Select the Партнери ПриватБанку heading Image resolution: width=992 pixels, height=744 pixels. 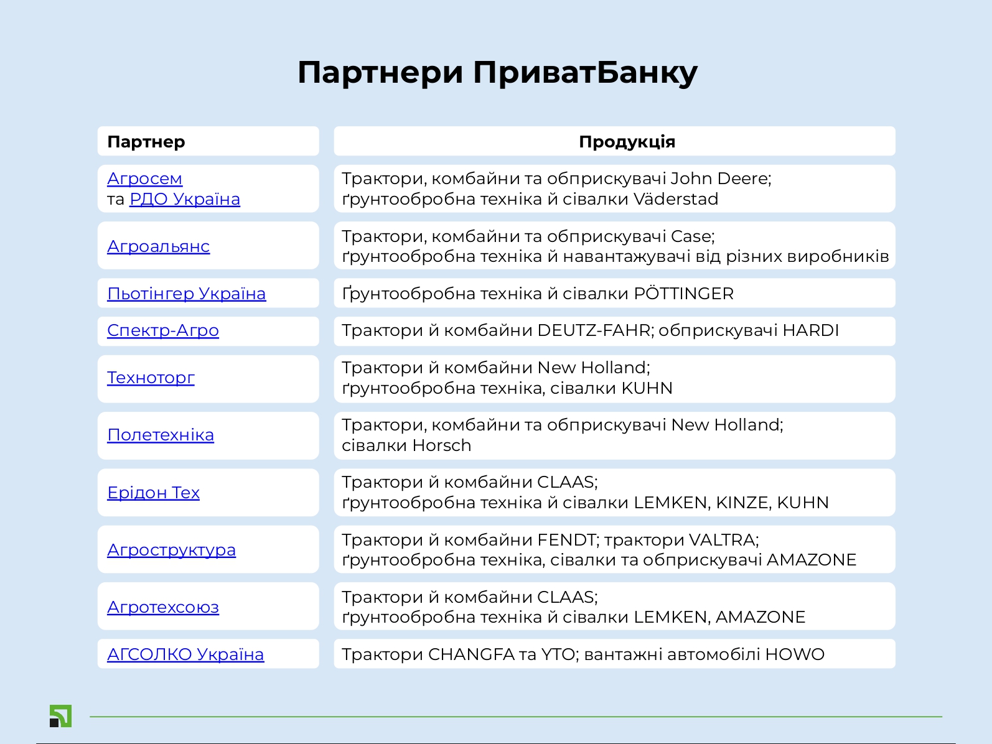pos(497,72)
